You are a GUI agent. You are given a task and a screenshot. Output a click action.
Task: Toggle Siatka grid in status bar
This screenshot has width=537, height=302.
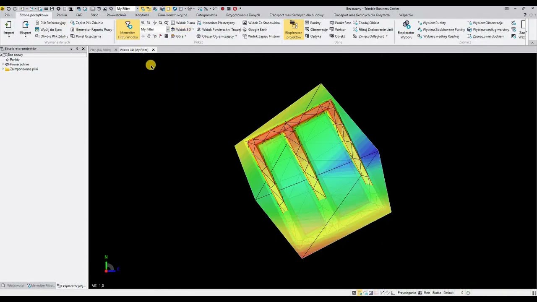click(436, 293)
